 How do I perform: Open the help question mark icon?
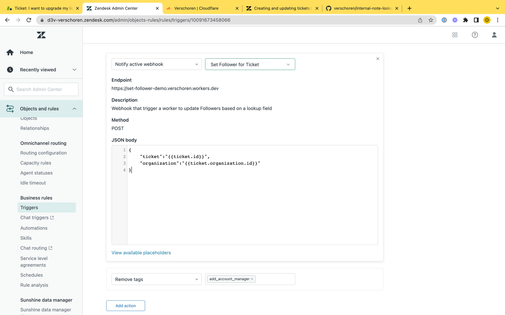475,35
